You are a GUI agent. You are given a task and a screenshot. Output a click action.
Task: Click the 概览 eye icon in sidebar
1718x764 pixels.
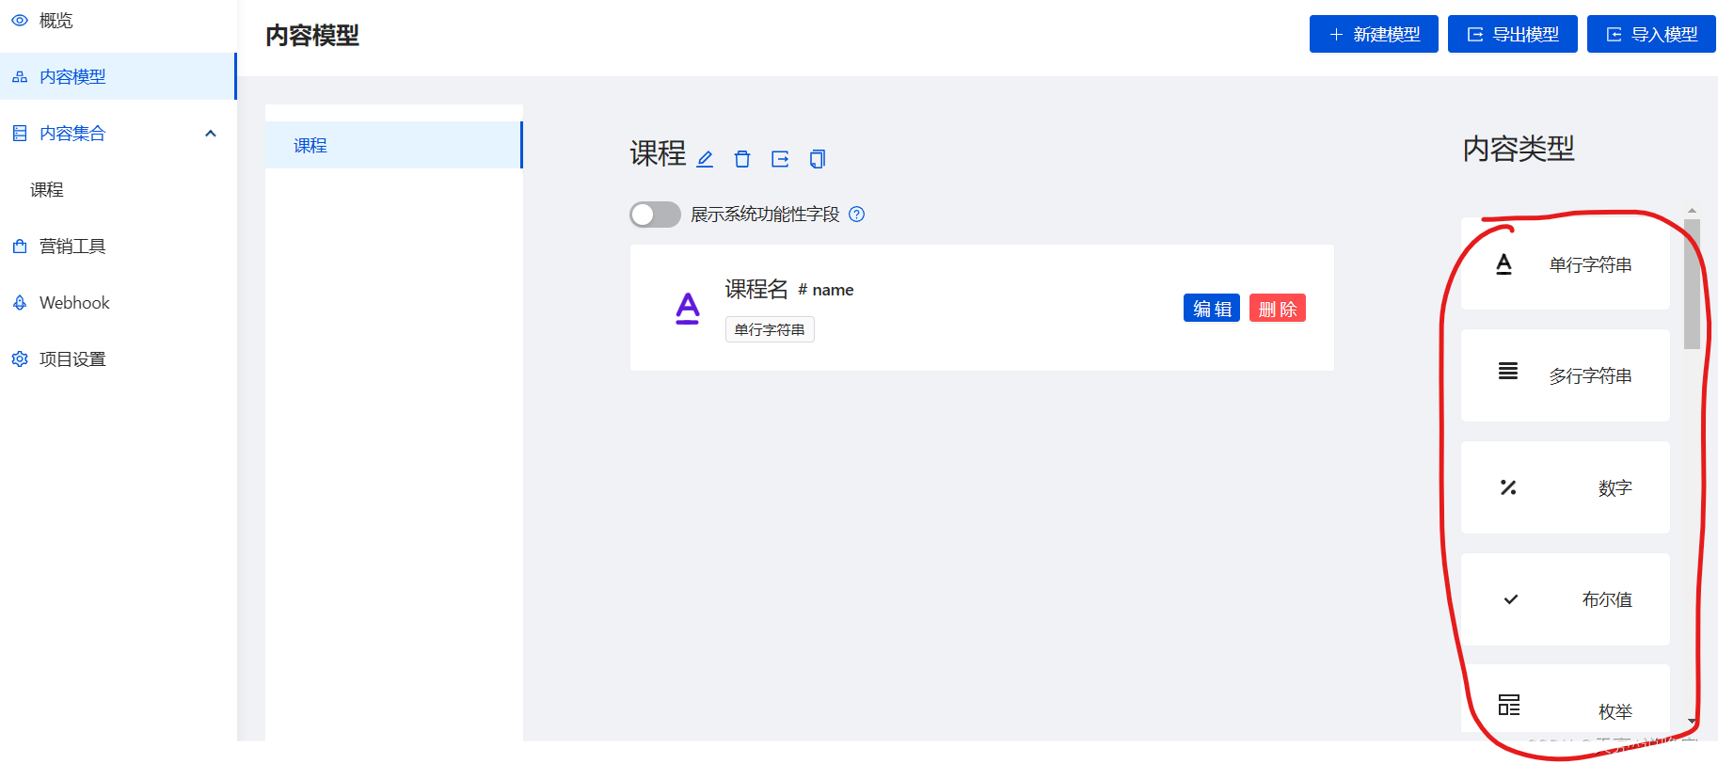point(20,20)
